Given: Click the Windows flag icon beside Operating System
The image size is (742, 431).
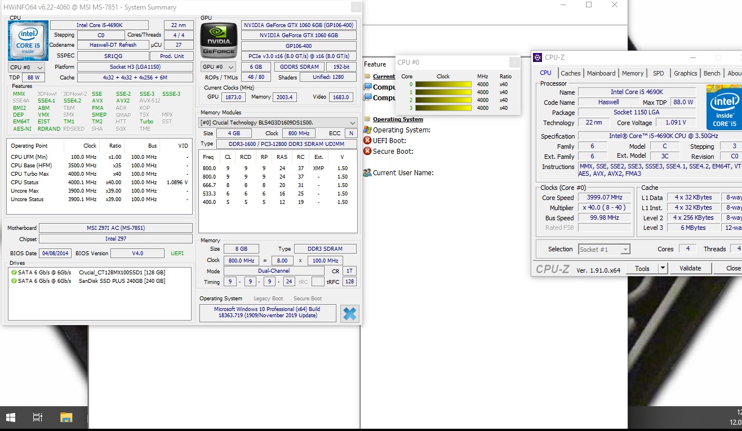Looking at the screenshot, I should [x=367, y=130].
